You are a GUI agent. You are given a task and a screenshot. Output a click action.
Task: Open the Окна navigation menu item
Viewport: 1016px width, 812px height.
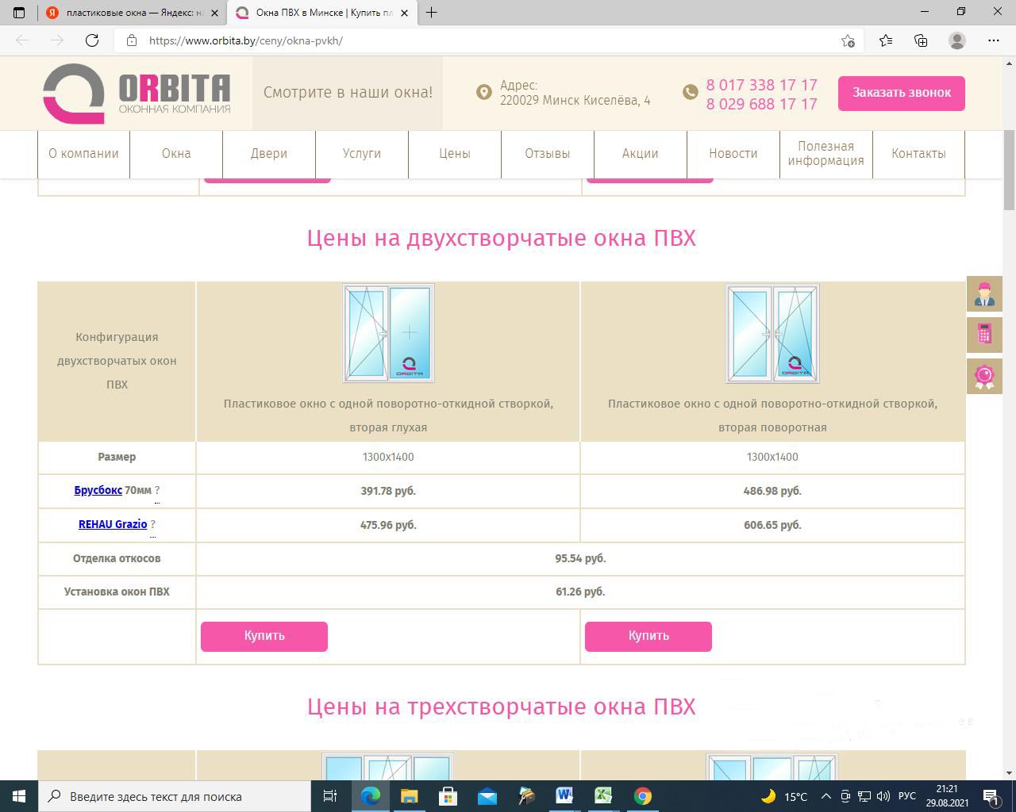point(176,154)
